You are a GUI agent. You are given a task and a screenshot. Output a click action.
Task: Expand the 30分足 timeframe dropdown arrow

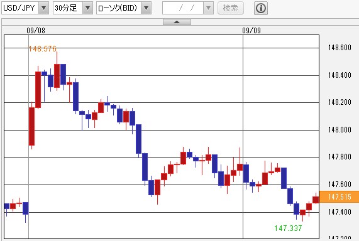point(87,8)
